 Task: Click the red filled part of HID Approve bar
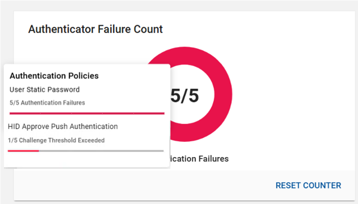coord(23,150)
